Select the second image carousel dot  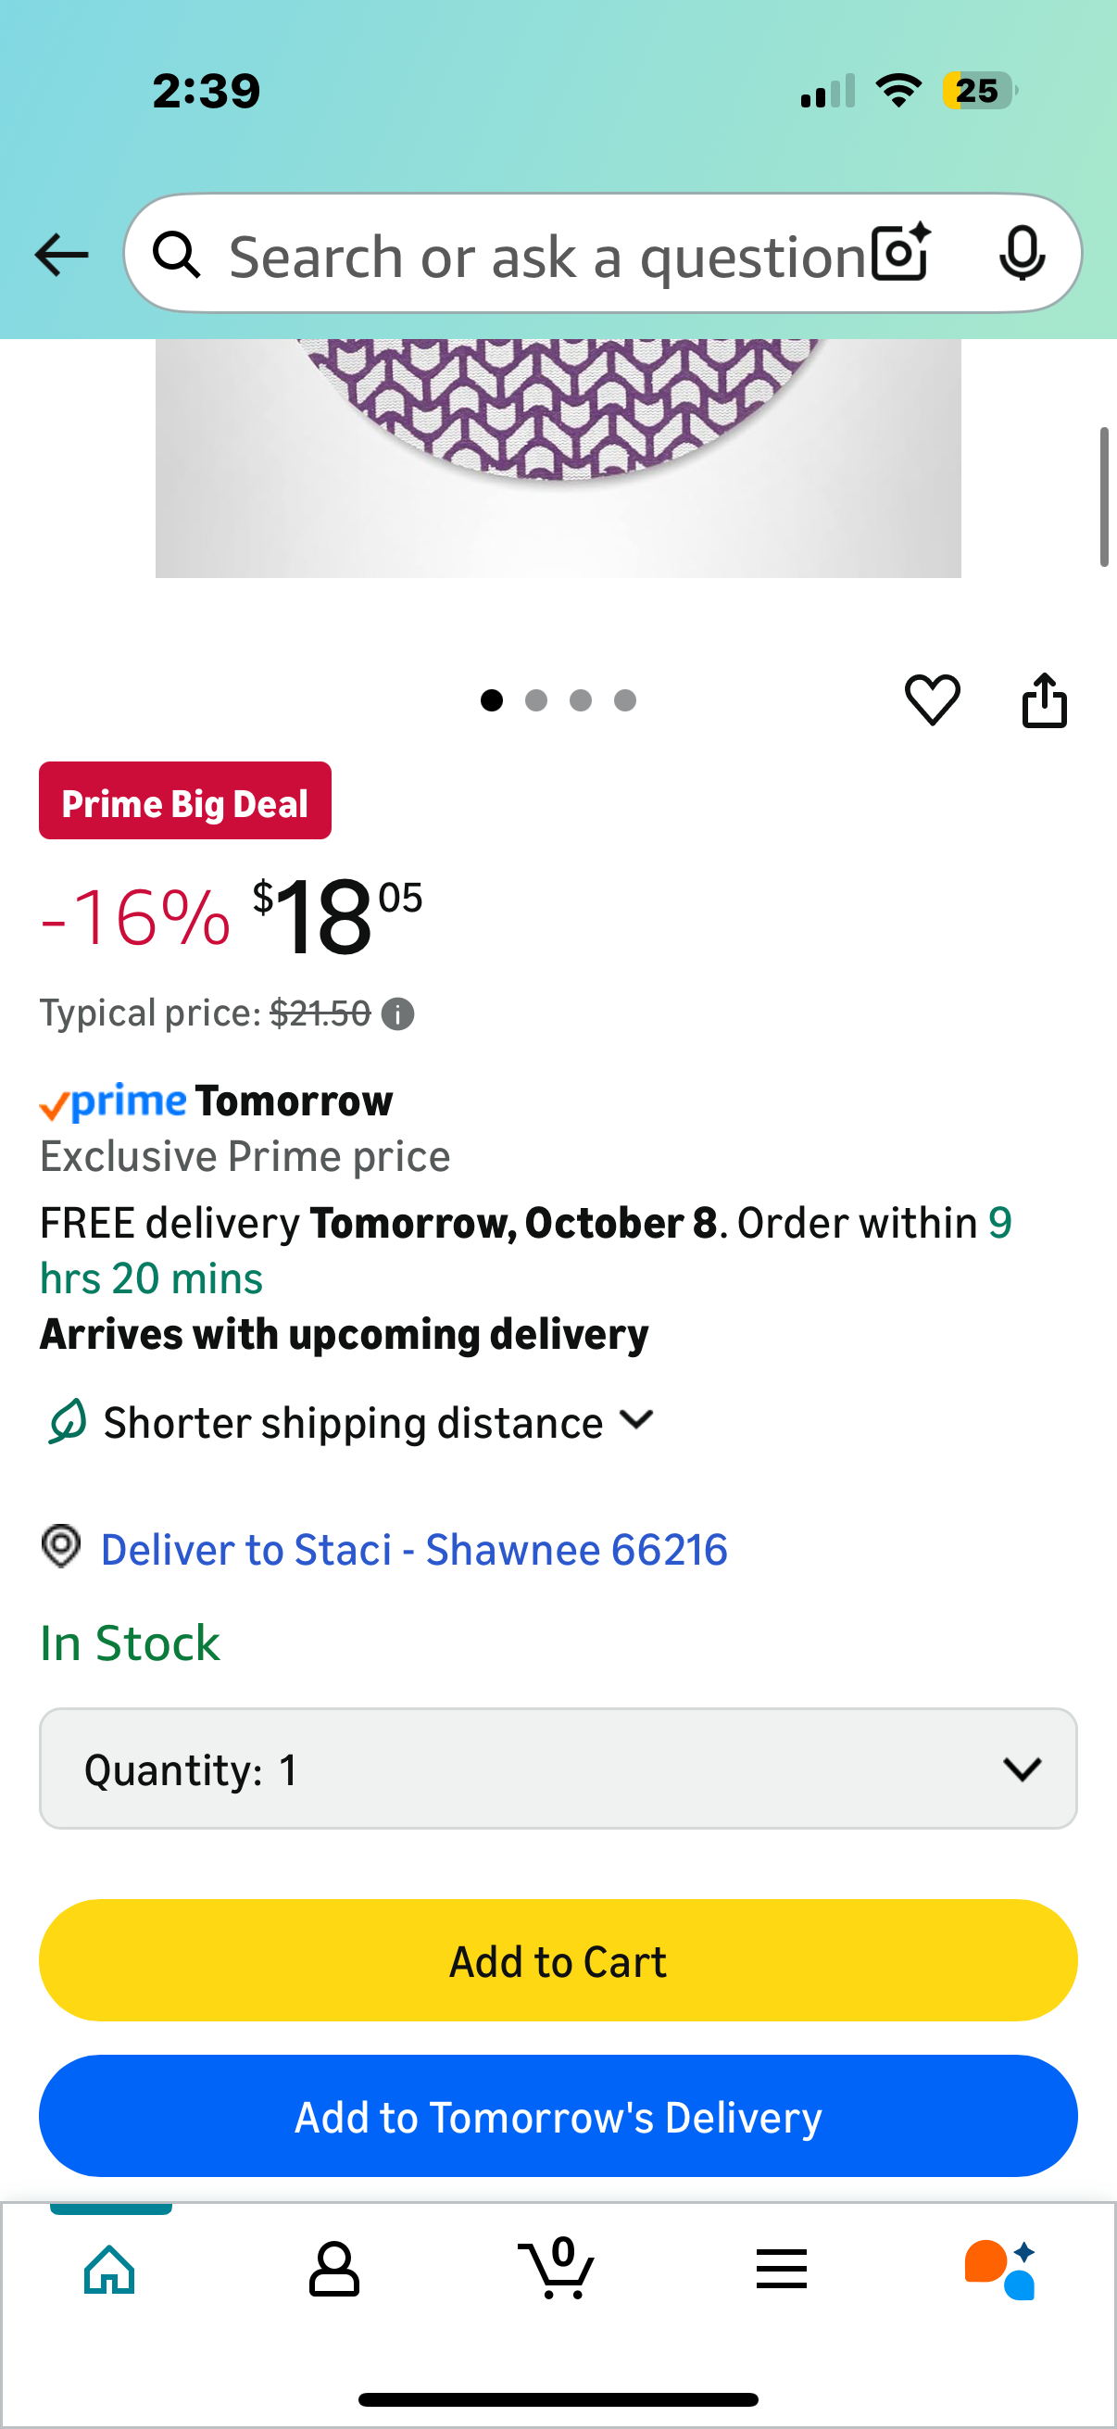pyautogui.click(x=536, y=700)
